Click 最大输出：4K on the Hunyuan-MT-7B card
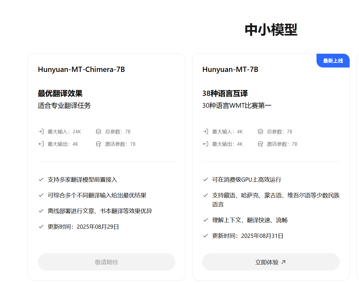The width and height of the screenshot is (359, 283). (x=227, y=144)
